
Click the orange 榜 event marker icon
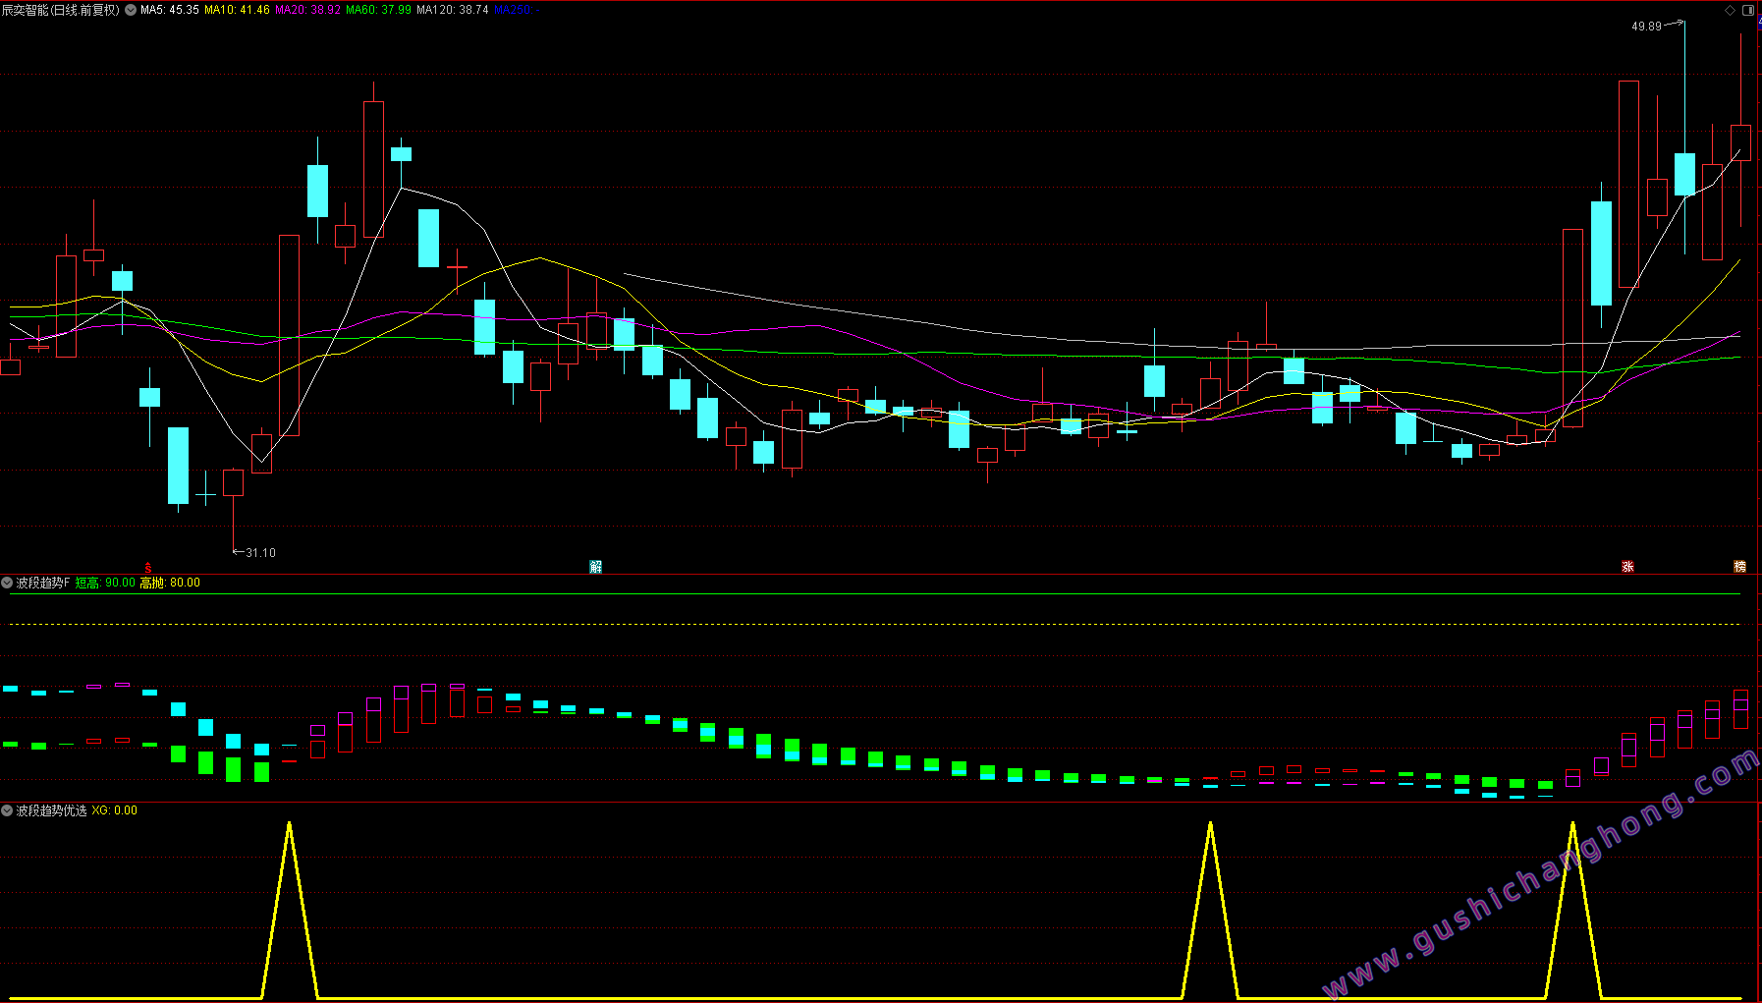pos(1739,567)
